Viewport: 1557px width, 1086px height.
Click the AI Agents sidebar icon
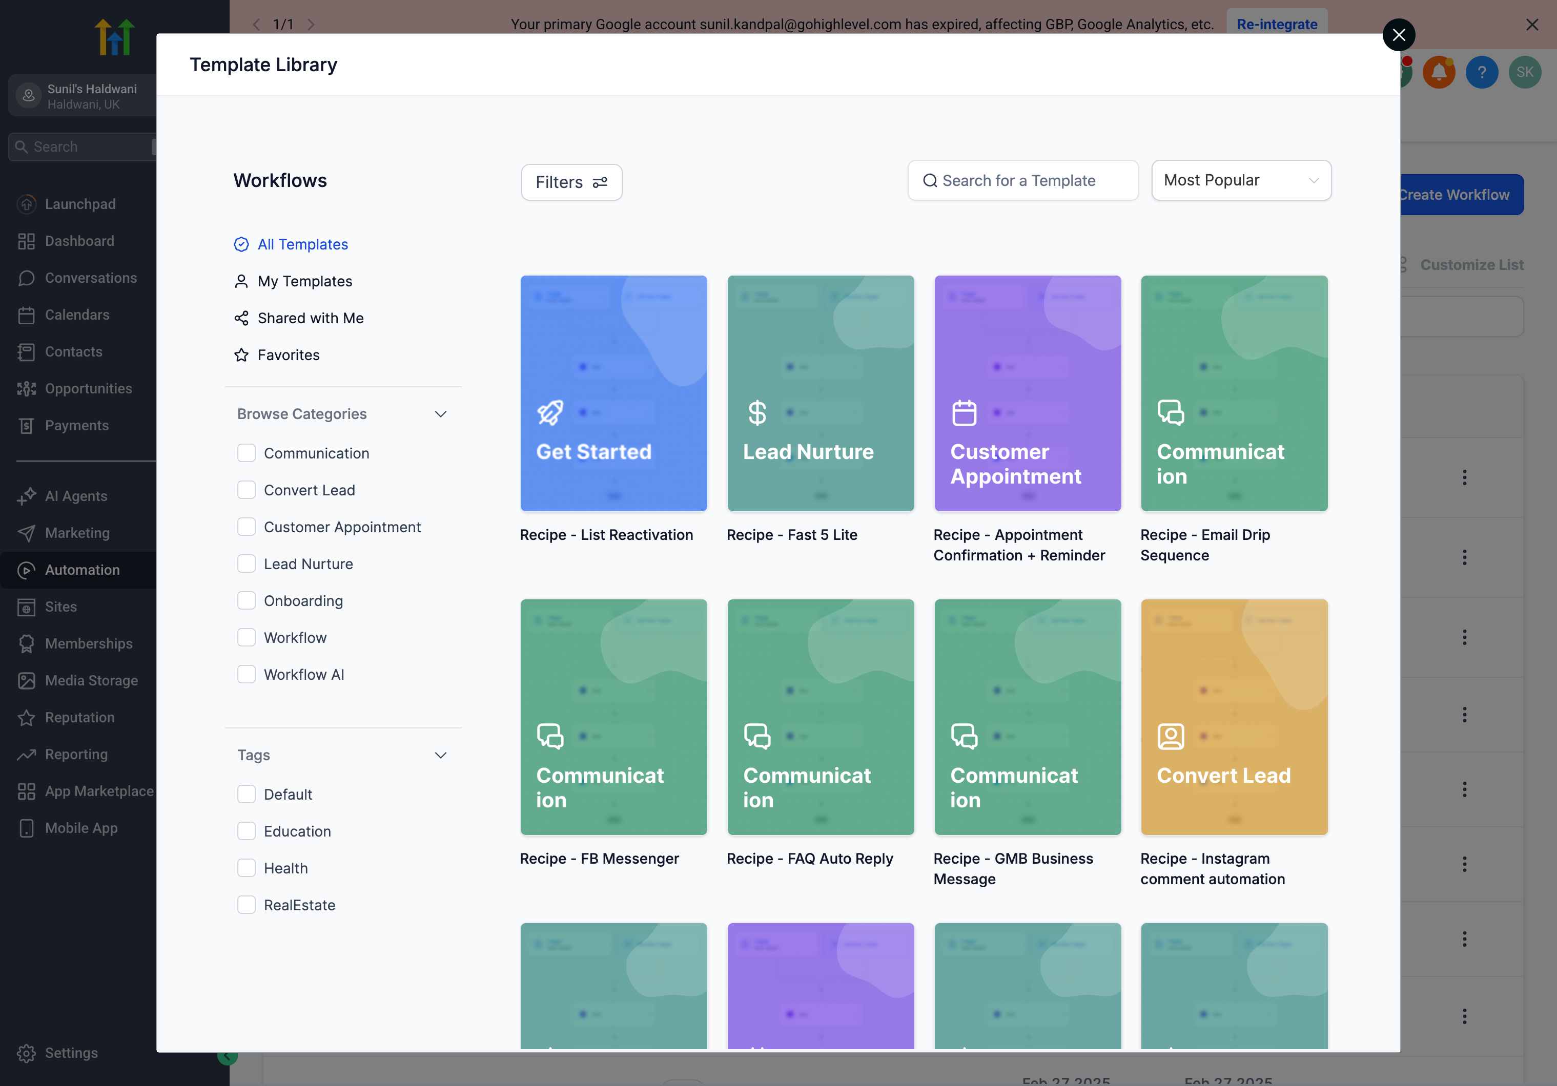click(x=27, y=496)
